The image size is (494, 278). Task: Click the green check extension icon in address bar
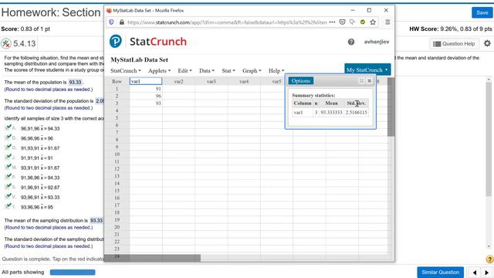[363, 22]
